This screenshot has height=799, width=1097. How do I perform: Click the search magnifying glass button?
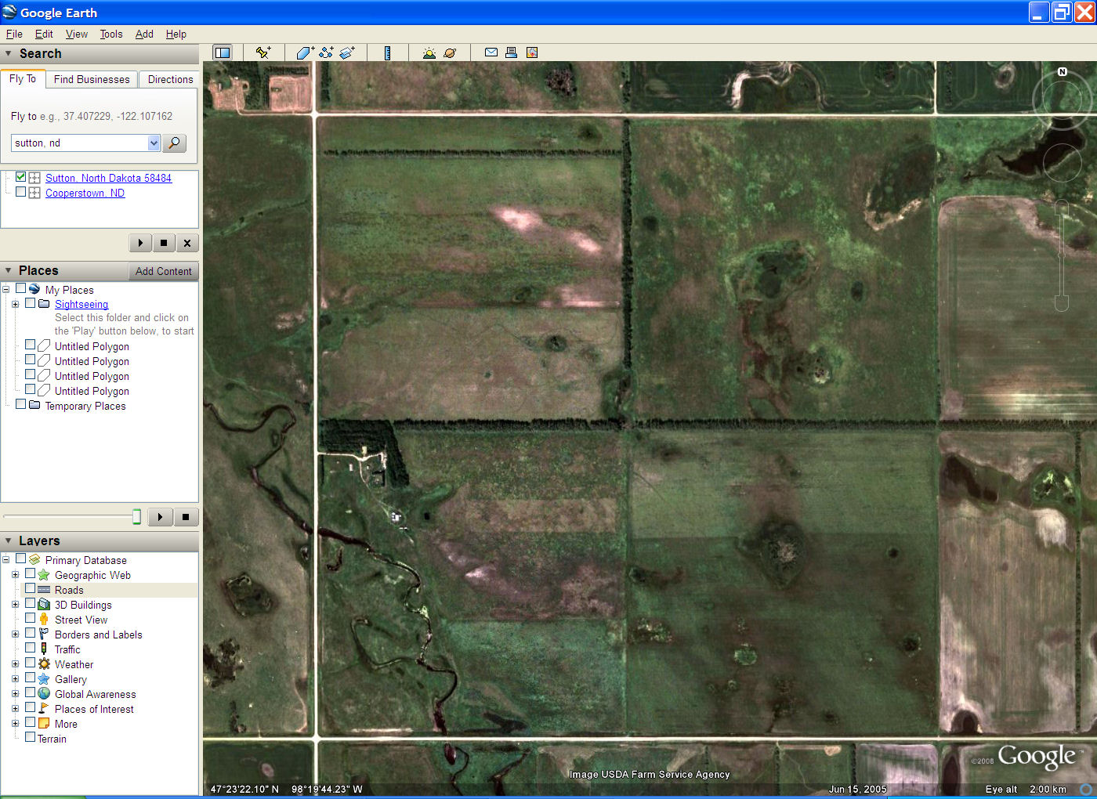coord(174,143)
